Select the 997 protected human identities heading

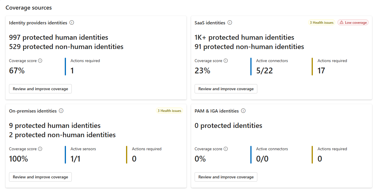coord(59,37)
